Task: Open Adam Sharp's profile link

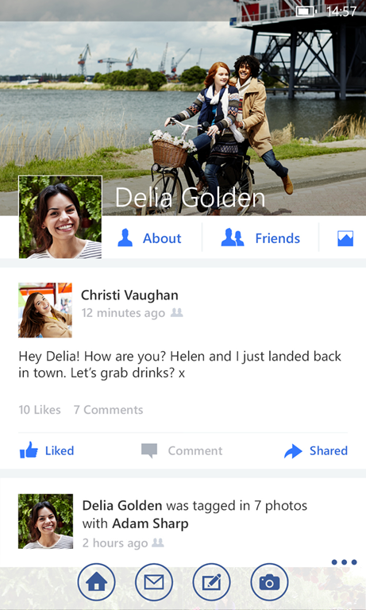Action: coord(150,523)
